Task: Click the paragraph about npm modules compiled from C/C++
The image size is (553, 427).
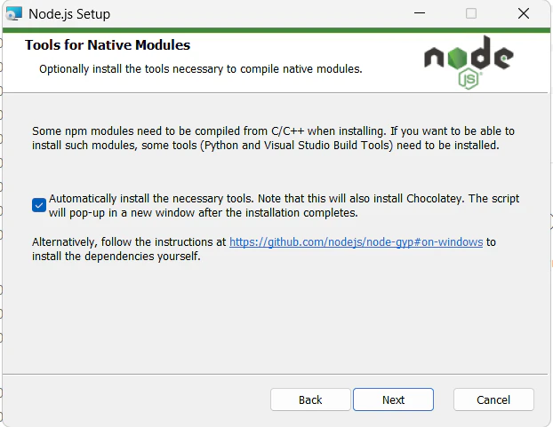Action: [x=273, y=138]
